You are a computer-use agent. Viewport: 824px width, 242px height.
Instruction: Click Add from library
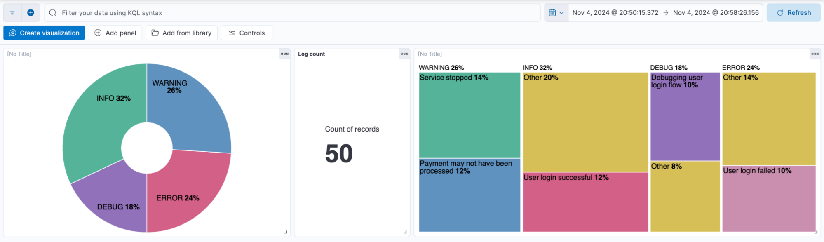click(x=181, y=33)
